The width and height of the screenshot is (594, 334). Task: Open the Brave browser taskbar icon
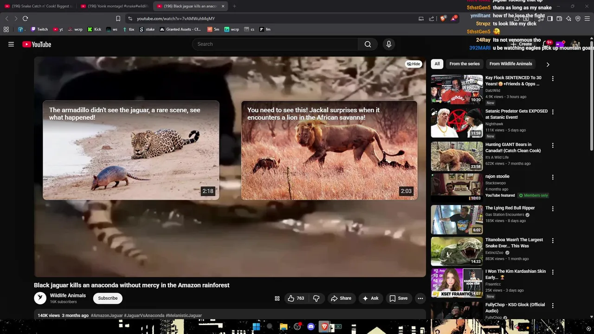pyautogui.click(x=324, y=327)
